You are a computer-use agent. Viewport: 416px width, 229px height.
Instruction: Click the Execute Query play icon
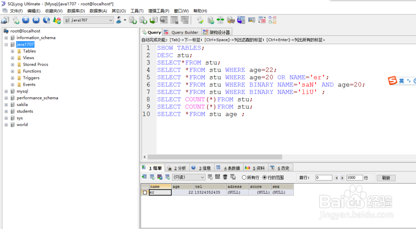point(26,20)
